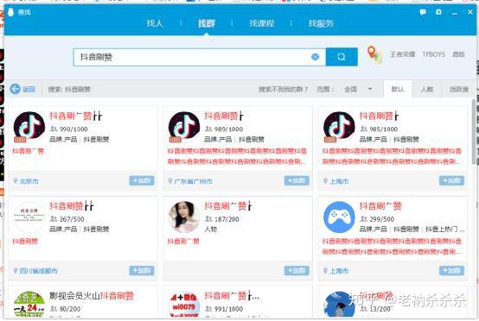The image size is (479, 321).
Task: Open gamepad avatar of 299/500 group
Action: coord(339,217)
